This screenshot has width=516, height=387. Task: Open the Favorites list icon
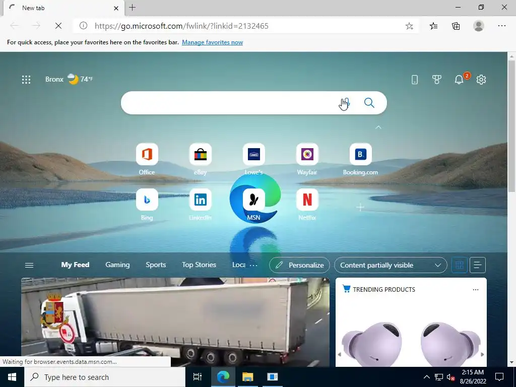tap(433, 26)
